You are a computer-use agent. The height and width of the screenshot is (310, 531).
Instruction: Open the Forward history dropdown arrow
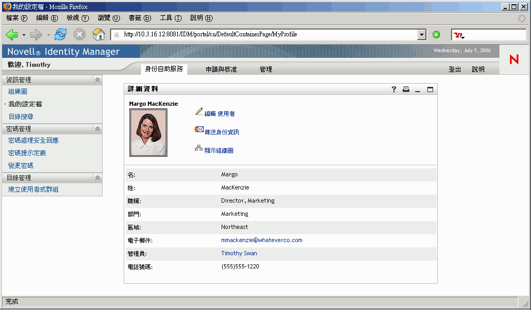point(48,35)
